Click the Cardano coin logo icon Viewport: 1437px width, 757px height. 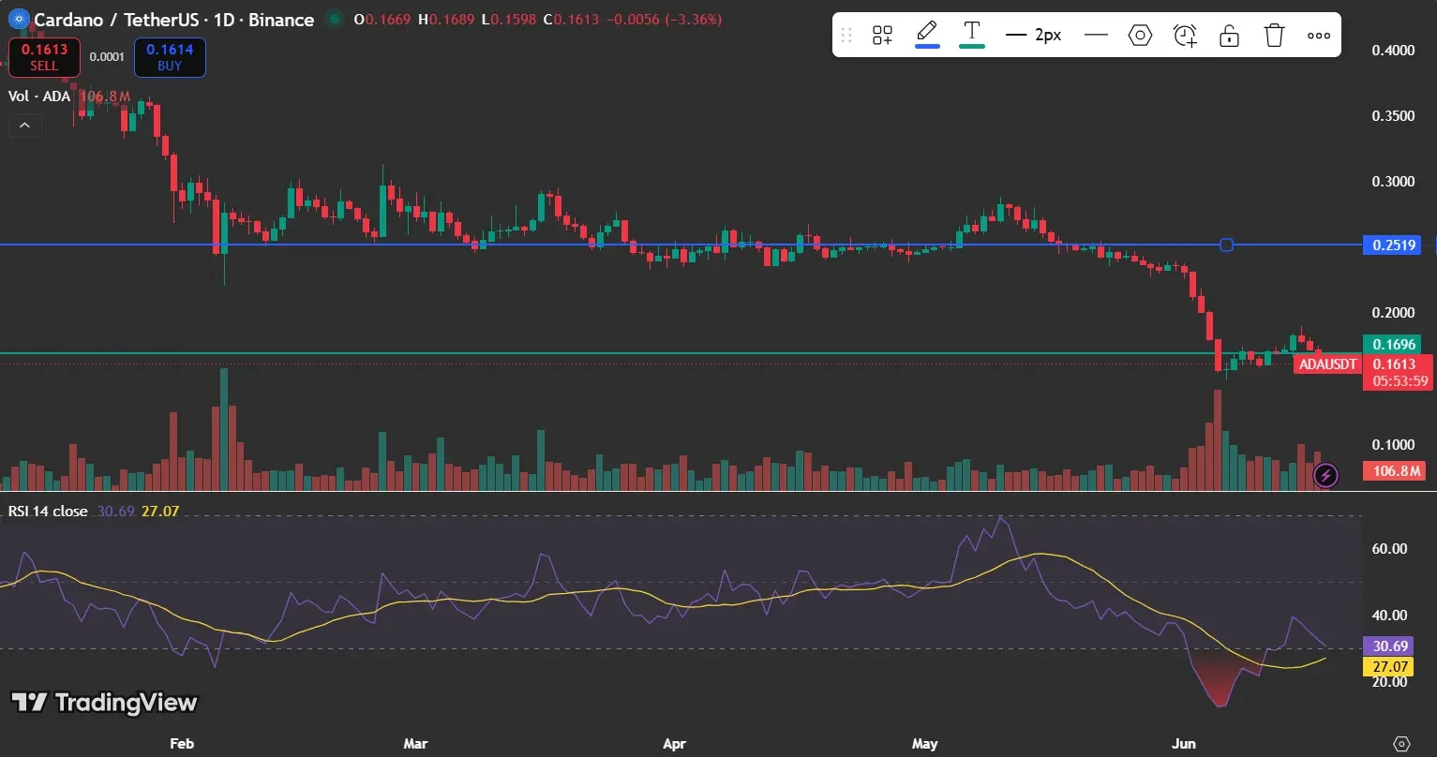tap(17, 19)
